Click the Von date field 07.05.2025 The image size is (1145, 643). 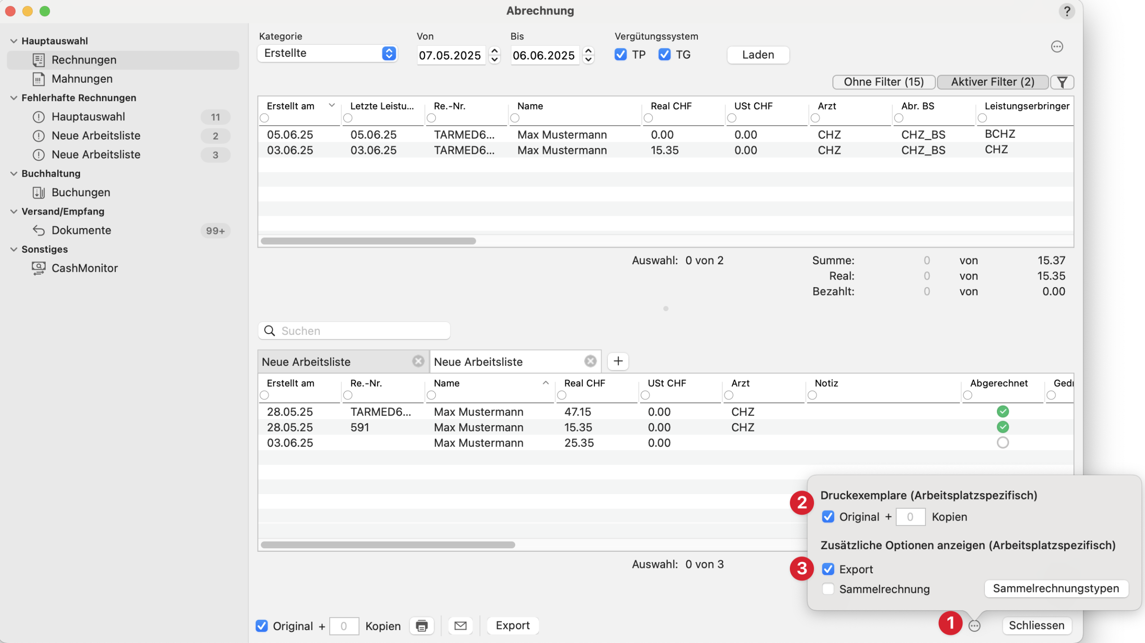pyautogui.click(x=451, y=55)
